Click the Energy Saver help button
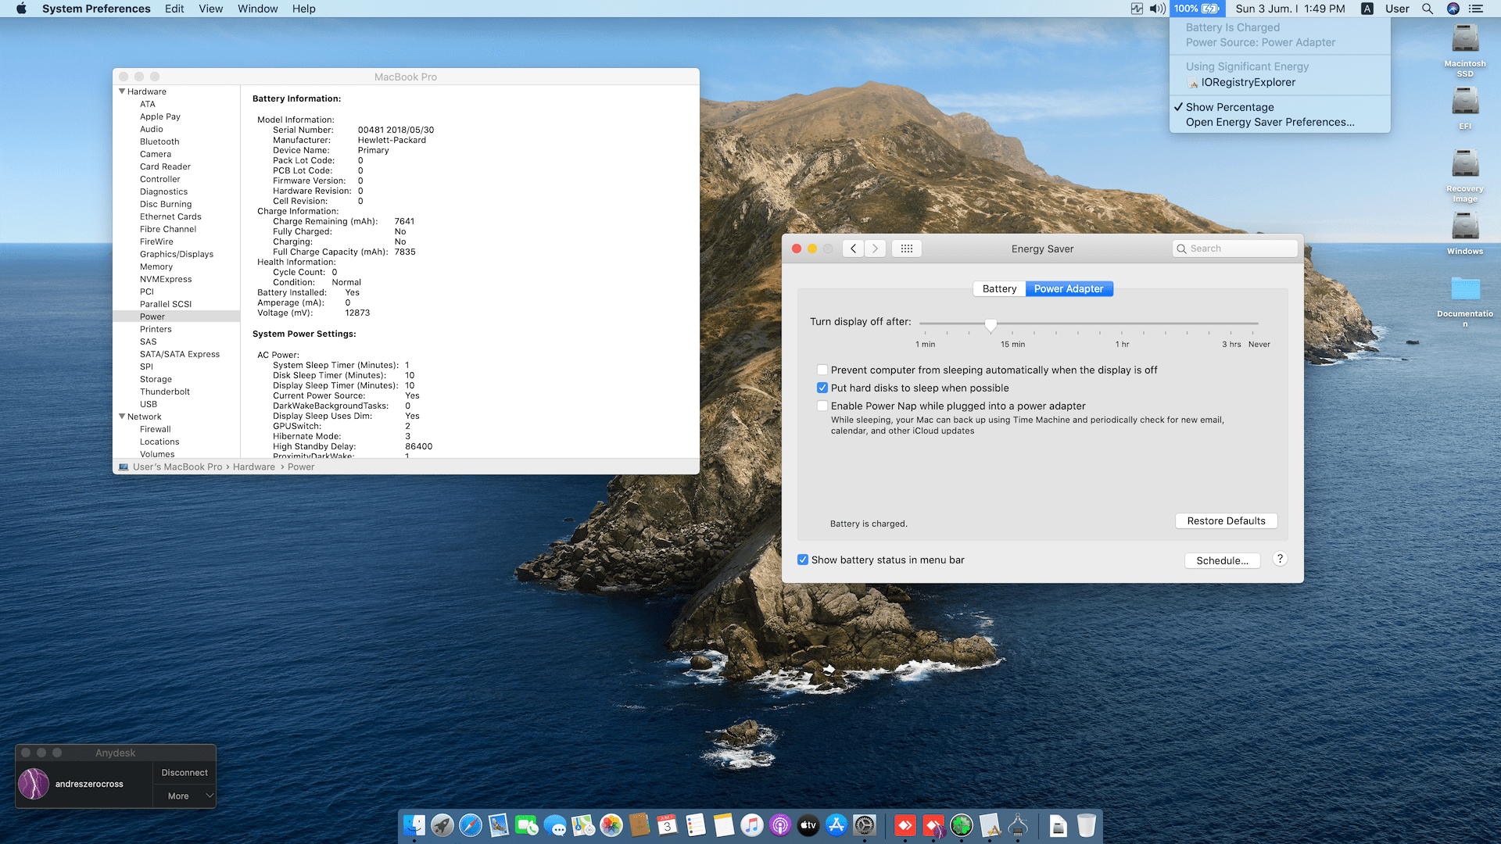Image resolution: width=1501 pixels, height=844 pixels. click(1279, 559)
